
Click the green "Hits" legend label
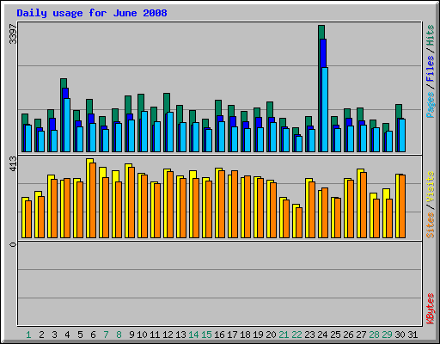(x=430, y=35)
